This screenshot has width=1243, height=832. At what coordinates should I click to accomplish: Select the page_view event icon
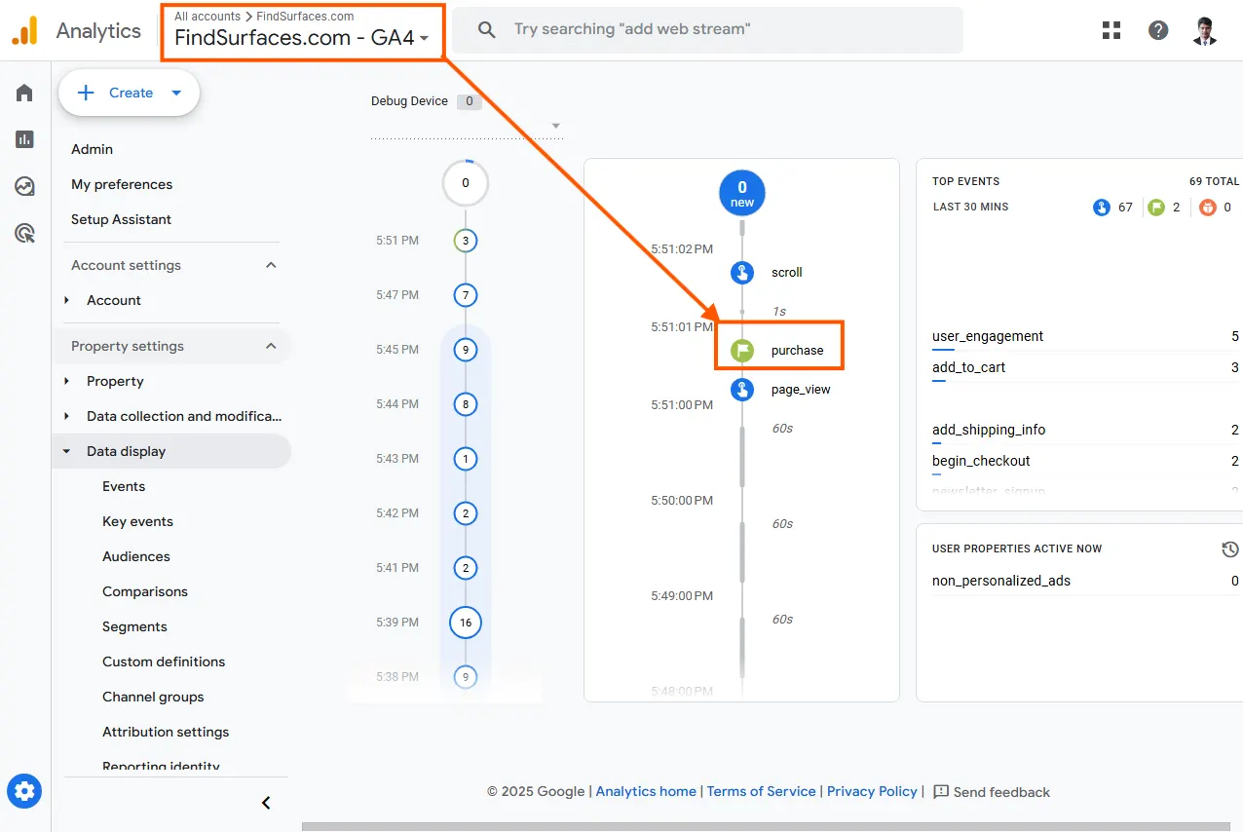[x=742, y=390]
